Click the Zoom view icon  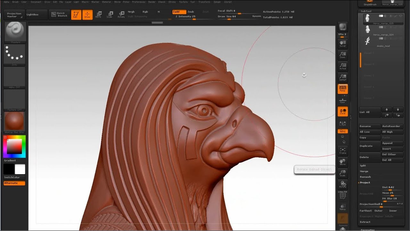(x=342, y=55)
